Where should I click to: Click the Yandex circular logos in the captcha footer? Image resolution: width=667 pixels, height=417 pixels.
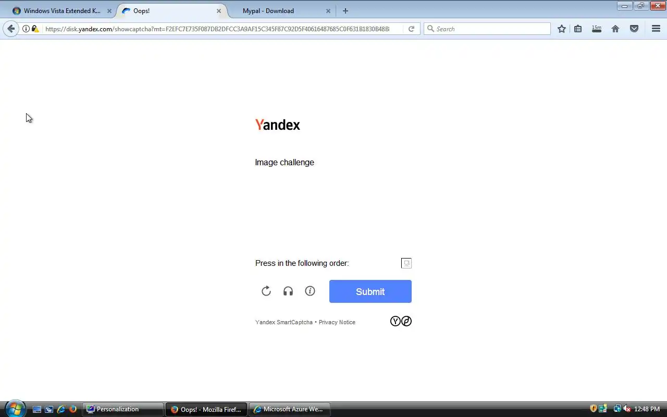coord(401,321)
